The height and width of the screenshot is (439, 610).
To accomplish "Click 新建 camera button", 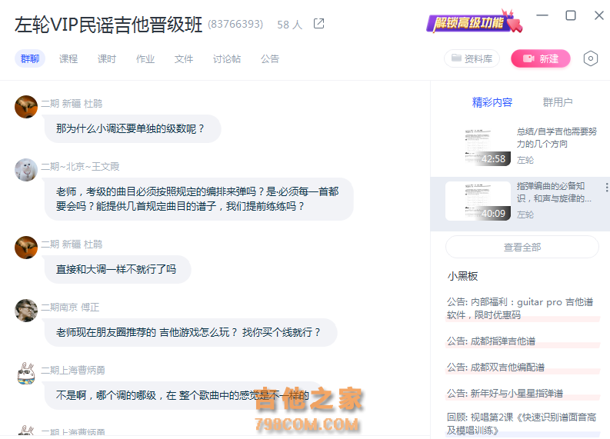I will (540, 58).
